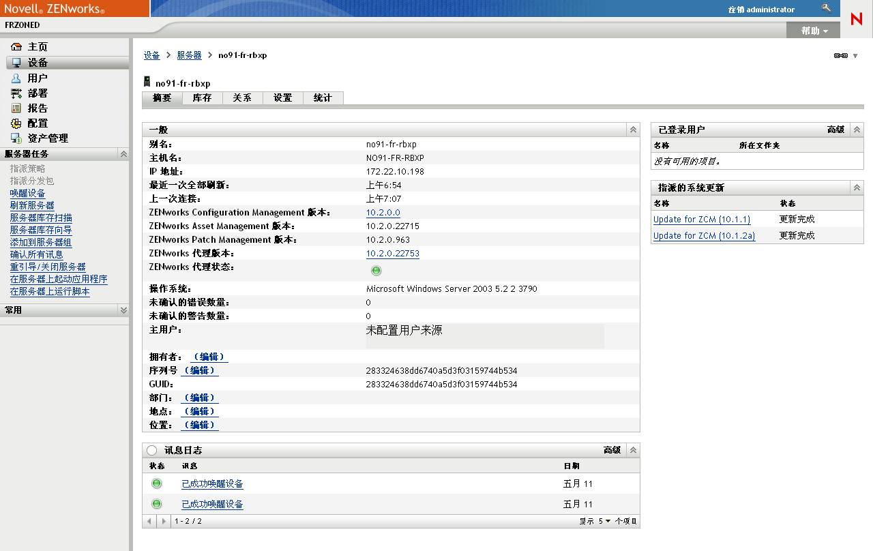Image resolution: width=873 pixels, height=551 pixels.
Task: Click the key icon in the top header
Action: coord(827,9)
